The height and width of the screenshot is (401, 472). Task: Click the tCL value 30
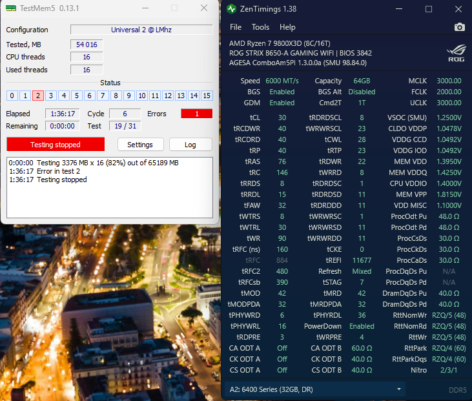coord(282,118)
